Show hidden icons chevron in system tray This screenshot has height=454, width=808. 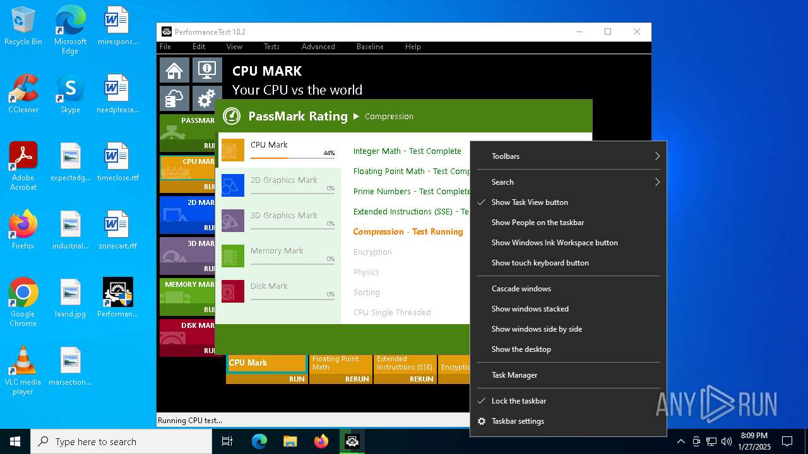pos(681,441)
